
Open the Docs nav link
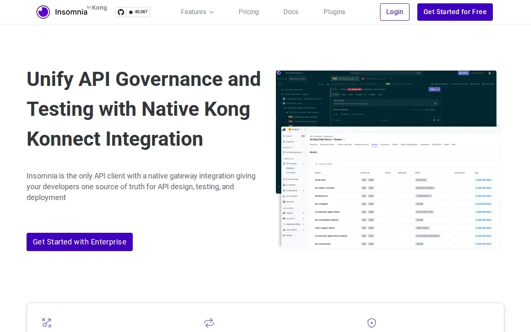pos(291,12)
